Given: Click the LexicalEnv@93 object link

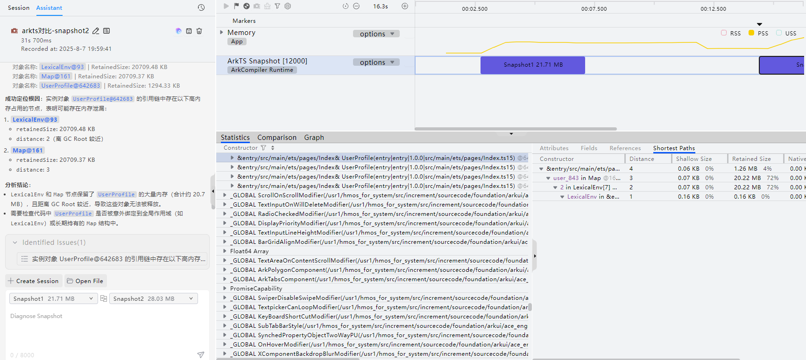Looking at the screenshot, I should (x=63, y=67).
